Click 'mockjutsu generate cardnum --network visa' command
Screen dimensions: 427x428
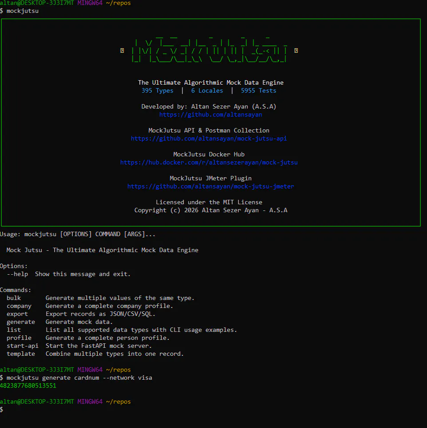click(79, 378)
